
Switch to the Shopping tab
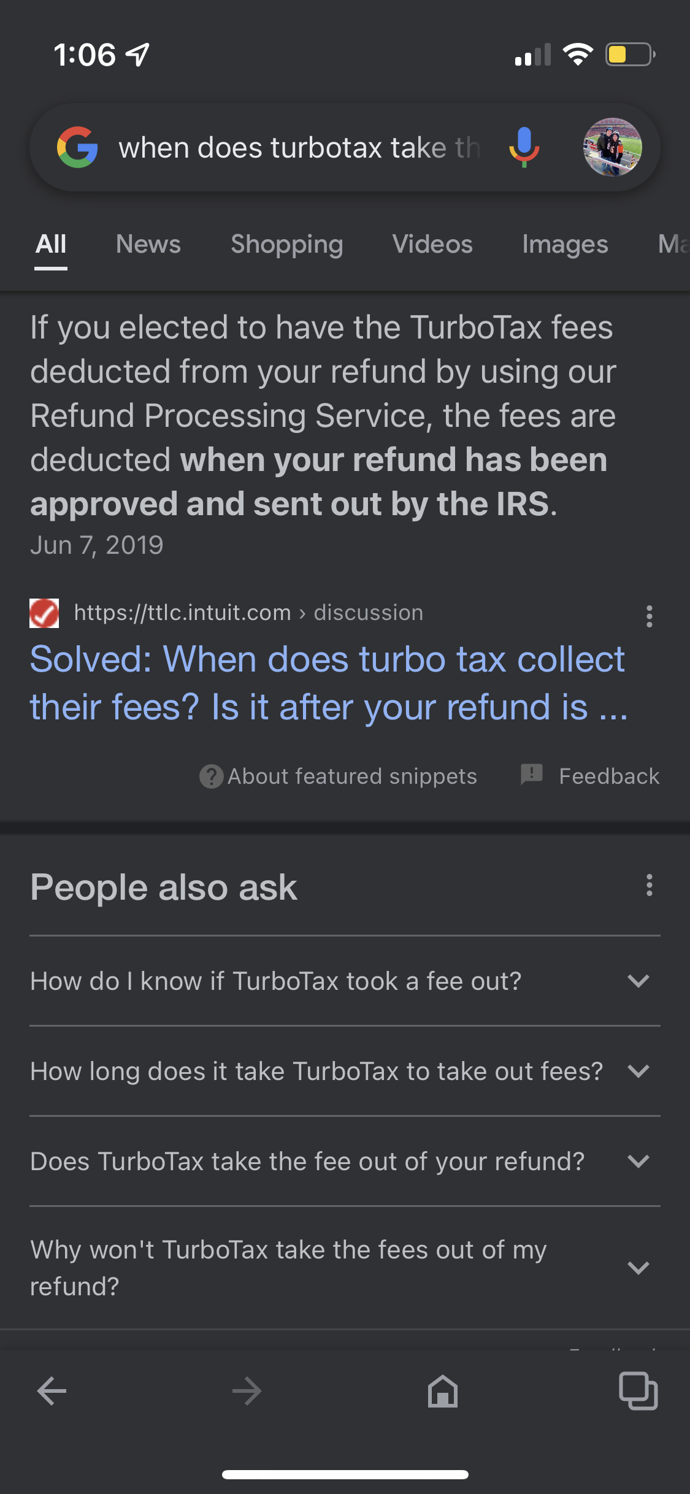(286, 244)
